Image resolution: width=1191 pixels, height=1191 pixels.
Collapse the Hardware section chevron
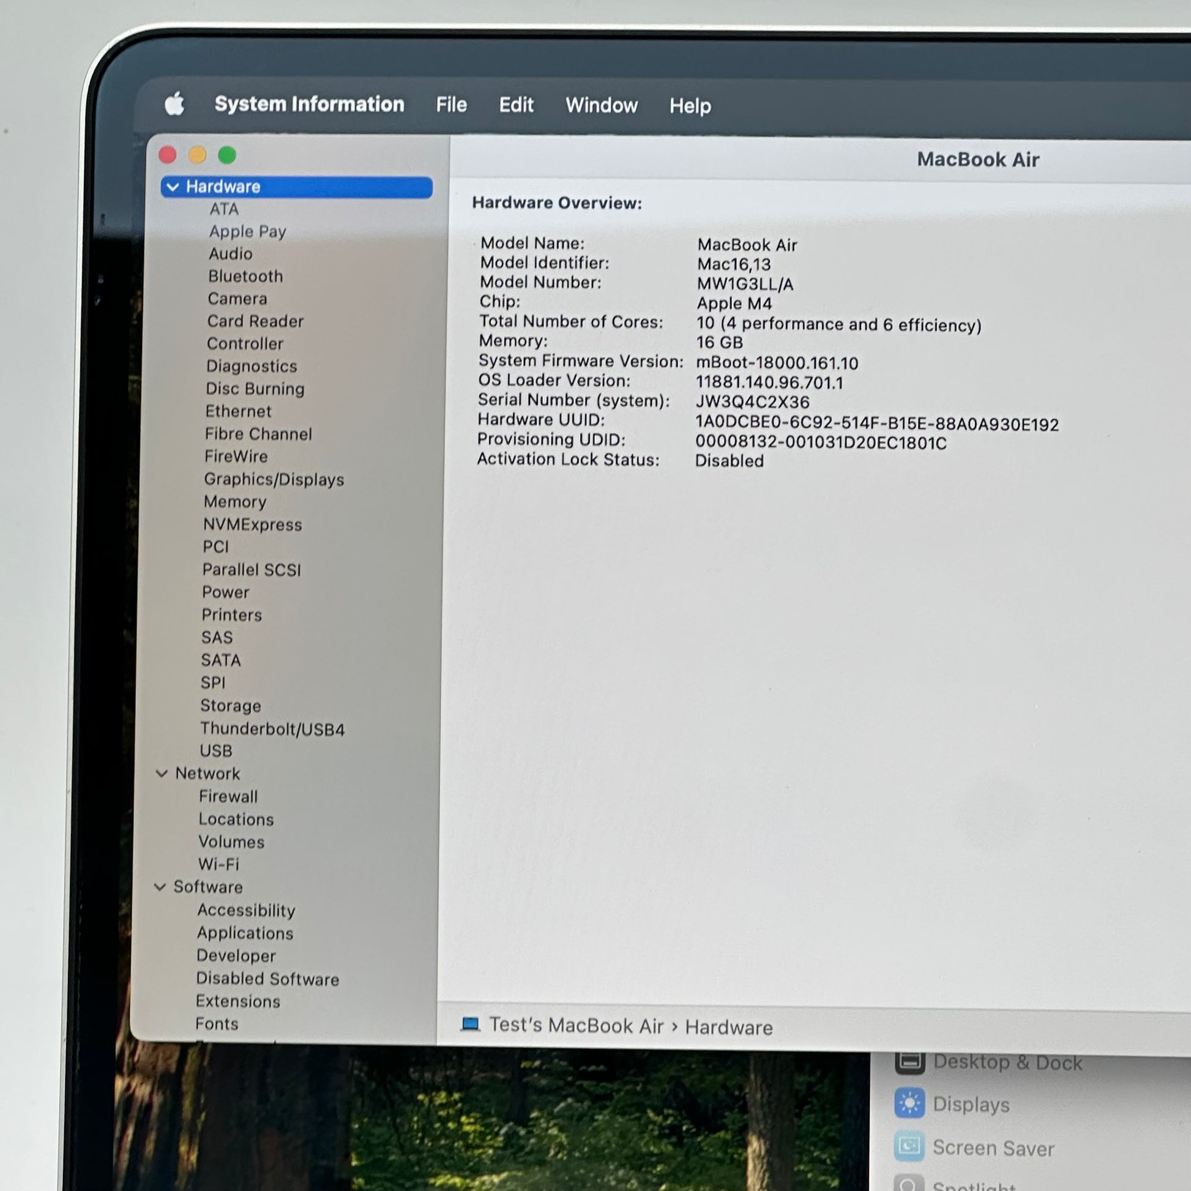point(173,187)
